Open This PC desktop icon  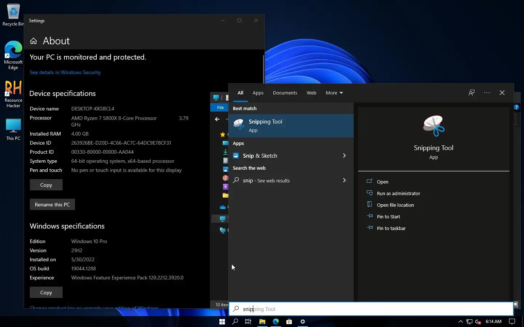13,130
